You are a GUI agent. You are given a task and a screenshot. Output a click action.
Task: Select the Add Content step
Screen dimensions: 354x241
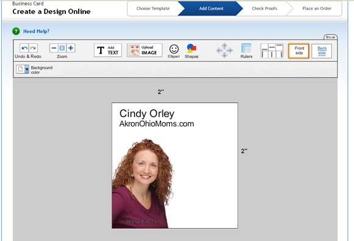(211, 9)
